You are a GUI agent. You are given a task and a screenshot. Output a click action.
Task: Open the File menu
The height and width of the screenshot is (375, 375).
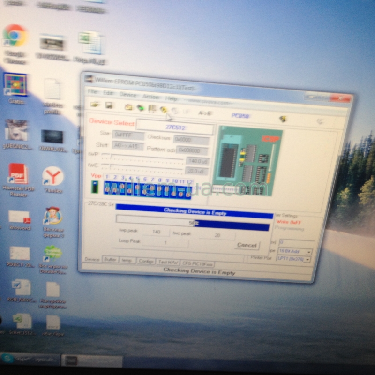click(92, 91)
